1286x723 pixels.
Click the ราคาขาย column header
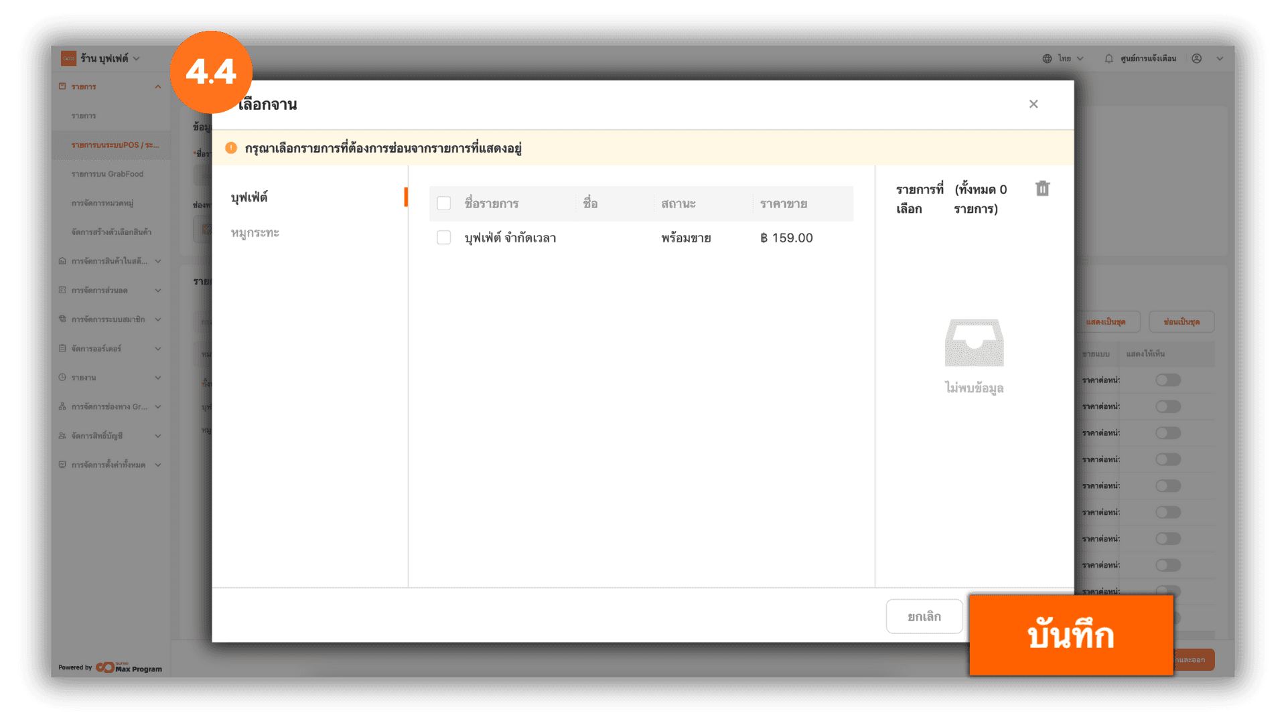pos(783,204)
